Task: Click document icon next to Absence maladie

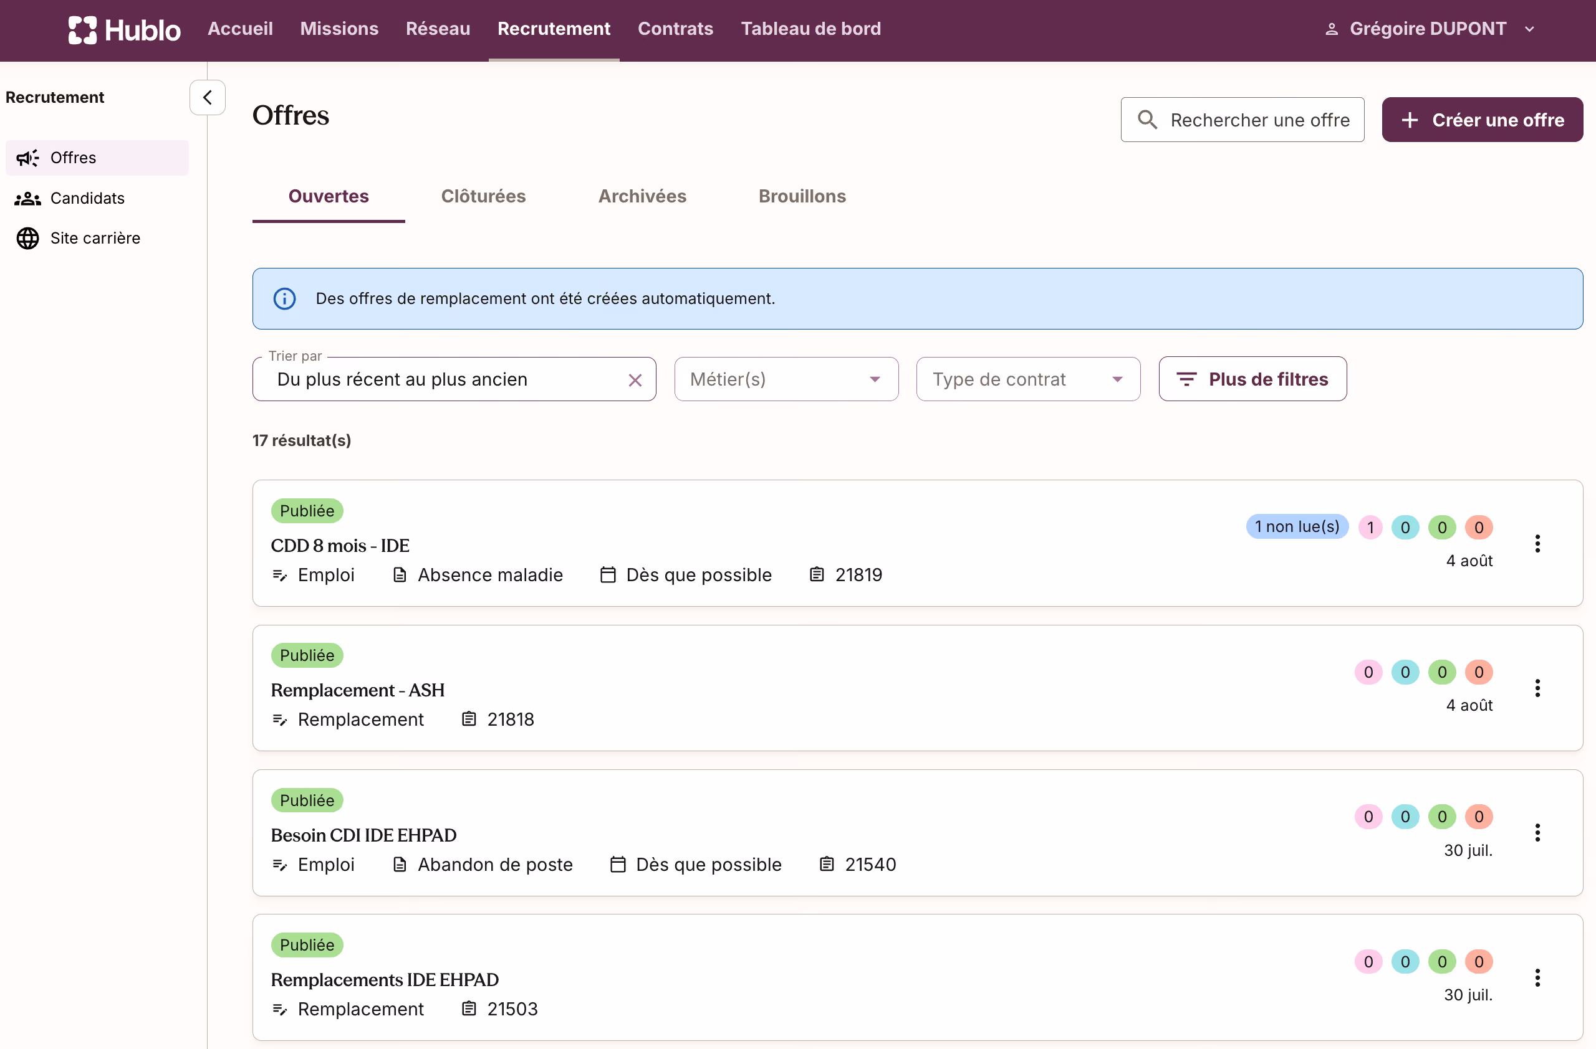Action: coord(400,575)
